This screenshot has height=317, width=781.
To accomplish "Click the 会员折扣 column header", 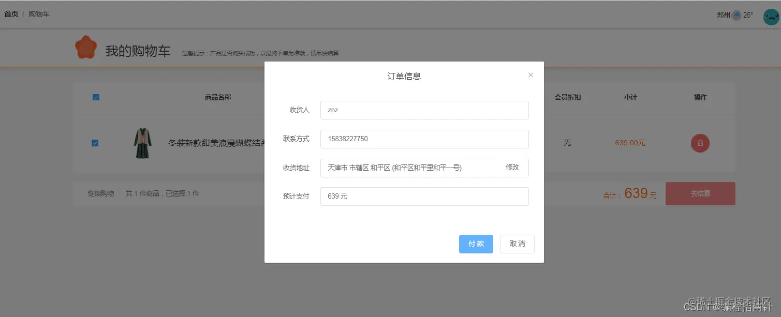I will click(568, 97).
